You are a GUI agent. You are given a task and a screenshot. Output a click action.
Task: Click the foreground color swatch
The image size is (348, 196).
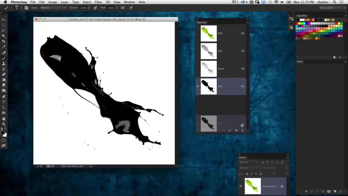(x=3, y=133)
